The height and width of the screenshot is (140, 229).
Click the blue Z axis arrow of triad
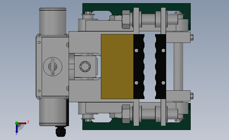17,129
